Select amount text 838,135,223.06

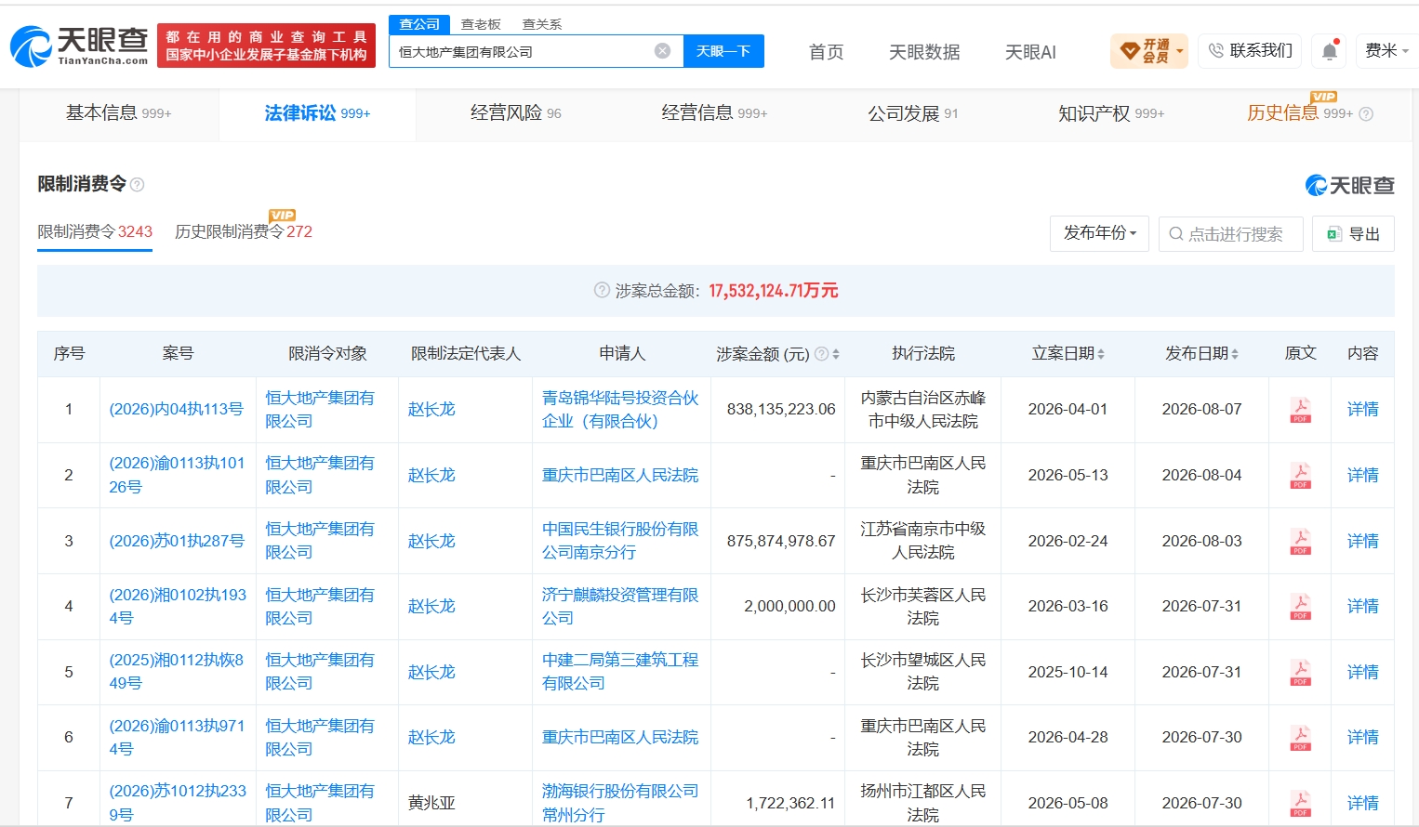coord(781,410)
